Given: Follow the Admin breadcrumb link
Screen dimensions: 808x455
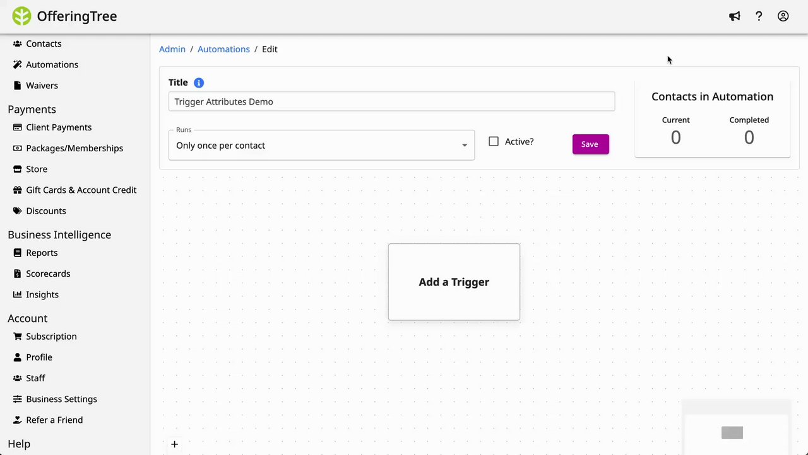Looking at the screenshot, I should click(x=172, y=49).
